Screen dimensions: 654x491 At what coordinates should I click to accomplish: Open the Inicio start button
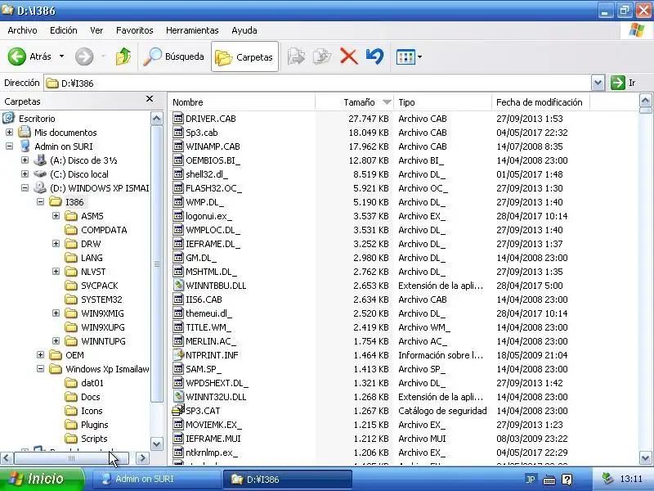(42, 479)
